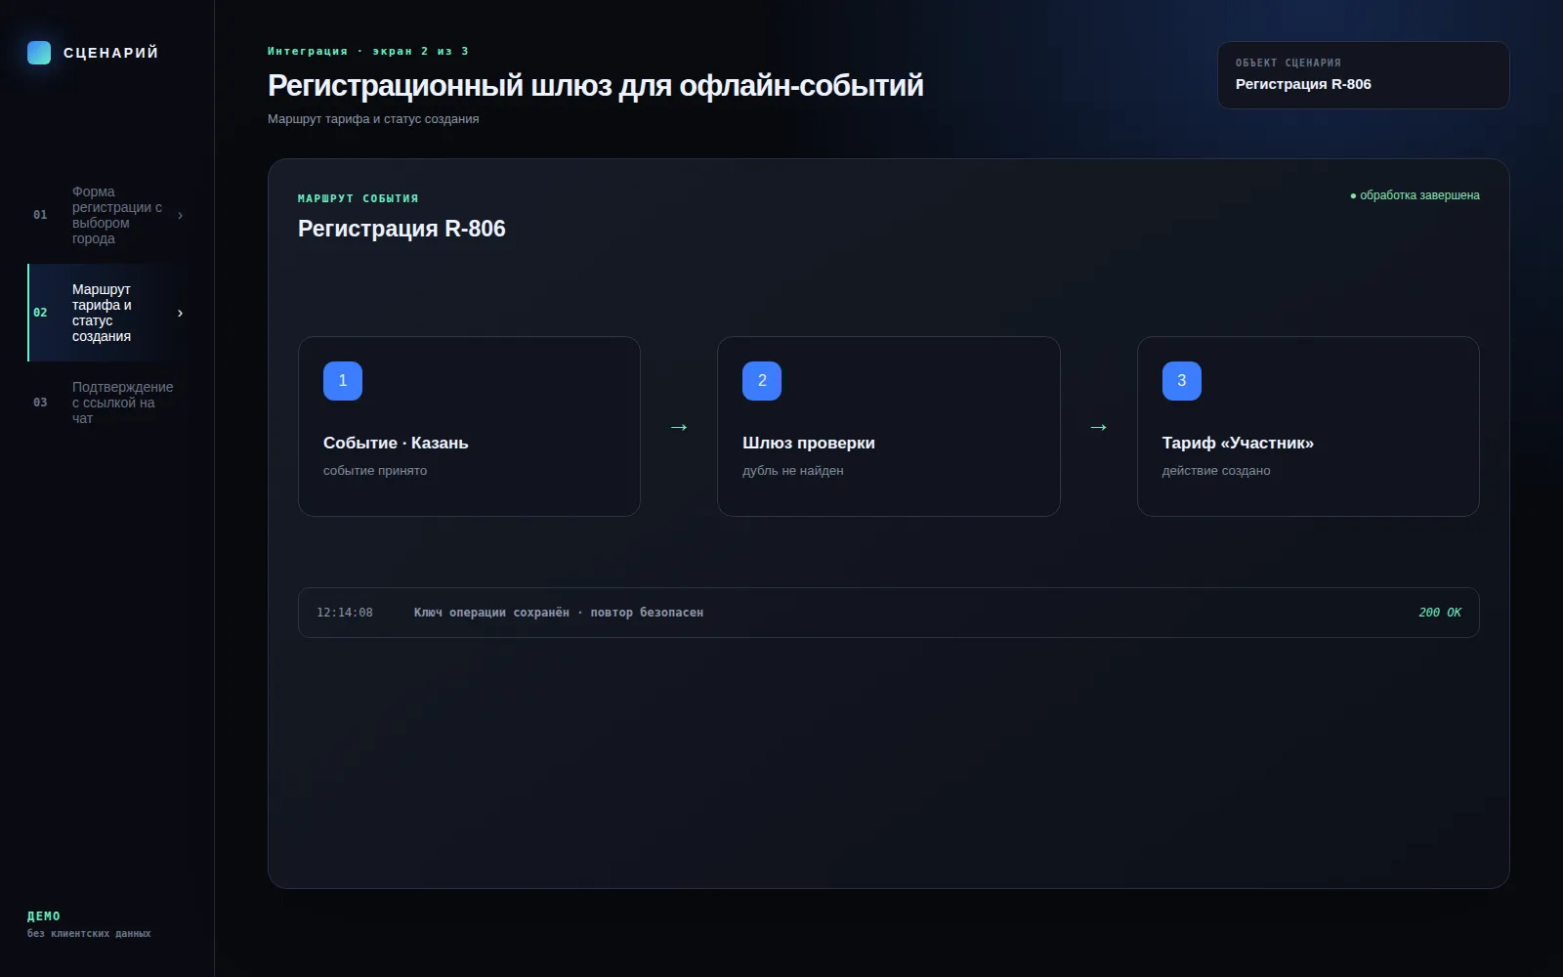The image size is (1563, 977).
Task: Click без клиентских данных footer note
Action: [89, 934]
